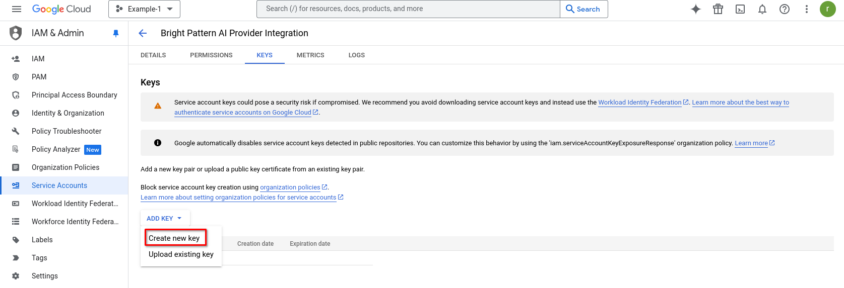Open the three-dot settings menu
844x288 pixels.
click(x=807, y=9)
